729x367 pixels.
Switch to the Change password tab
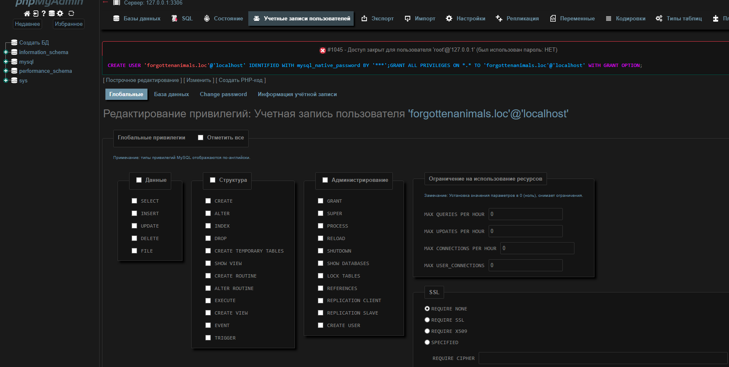click(x=223, y=94)
